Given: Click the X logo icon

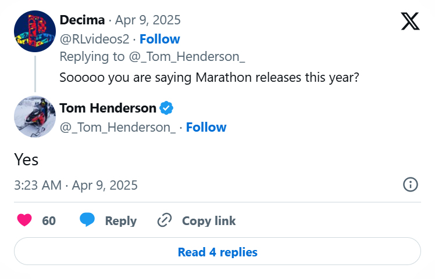Looking at the screenshot, I should click(410, 21).
